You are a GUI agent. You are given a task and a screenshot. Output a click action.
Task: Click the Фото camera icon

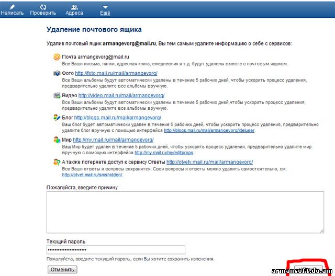[x=57, y=73]
